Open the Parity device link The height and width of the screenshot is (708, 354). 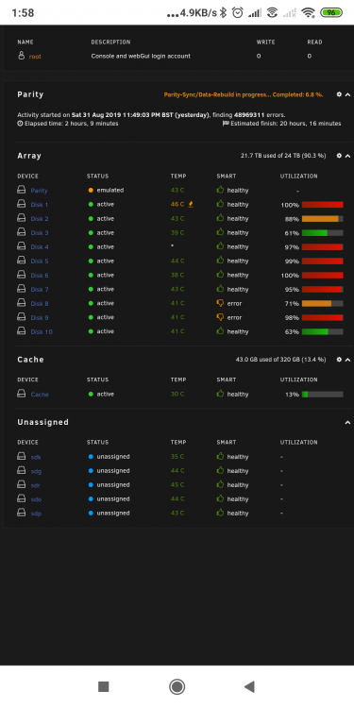(x=39, y=191)
